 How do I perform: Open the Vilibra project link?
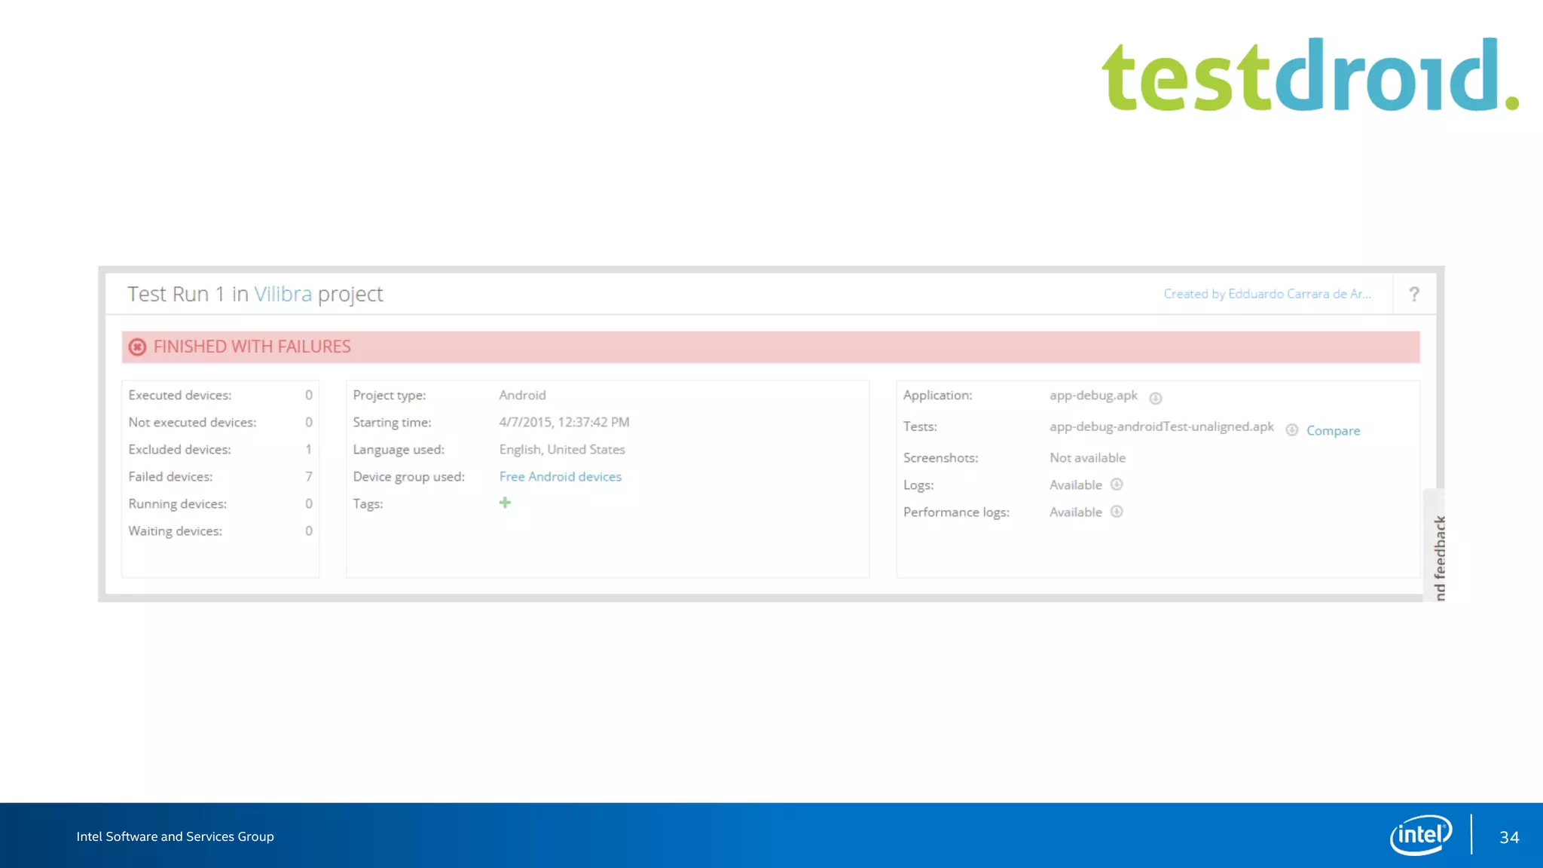click(283, 294)
